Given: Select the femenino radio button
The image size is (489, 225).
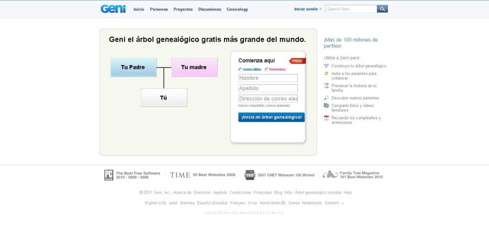Looking at the screenshot, I should [x=266, y=70].
